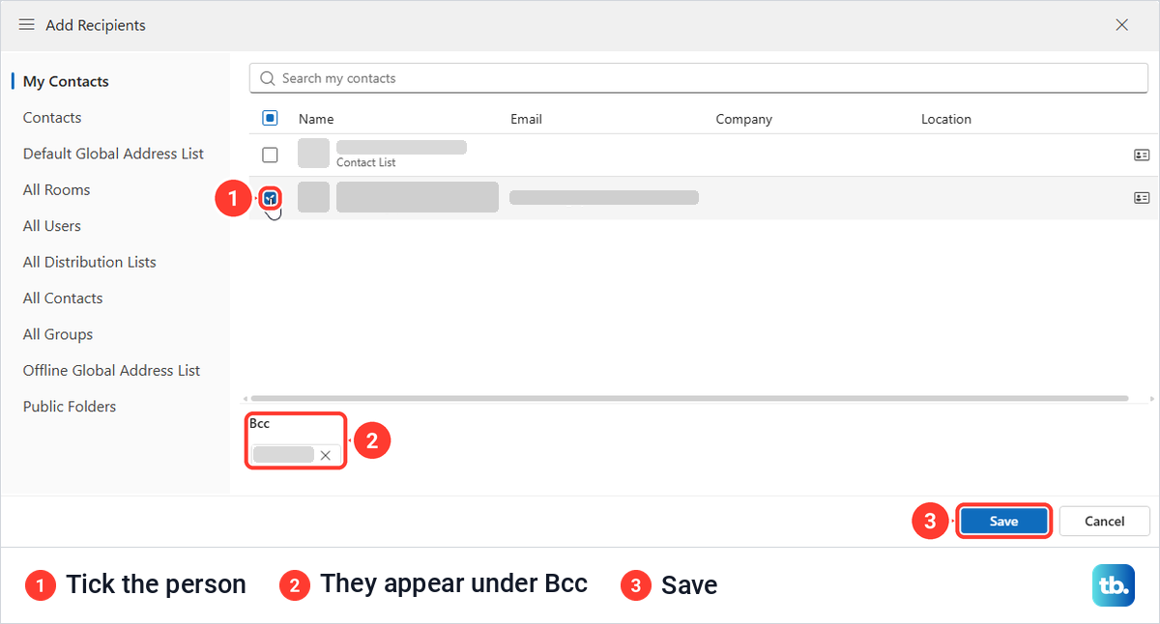1160x624 pixels.
Task: Click the Contact List label text
Action: [x=366, y=162]
